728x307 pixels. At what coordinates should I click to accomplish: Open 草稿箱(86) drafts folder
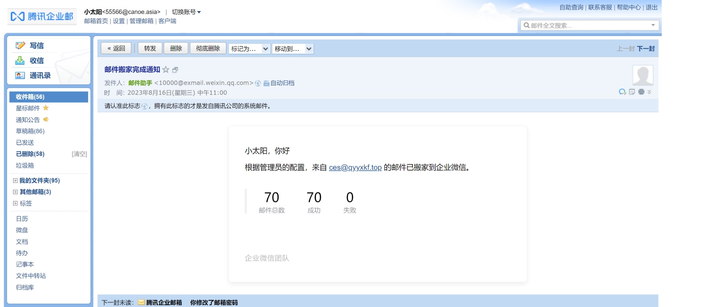point(30,131)
